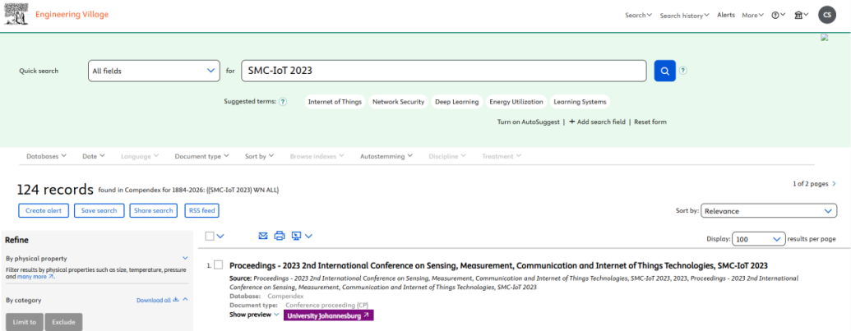Expand Show preview for record 1
Viewport: 851px width, 331px height.
[254, 315]
